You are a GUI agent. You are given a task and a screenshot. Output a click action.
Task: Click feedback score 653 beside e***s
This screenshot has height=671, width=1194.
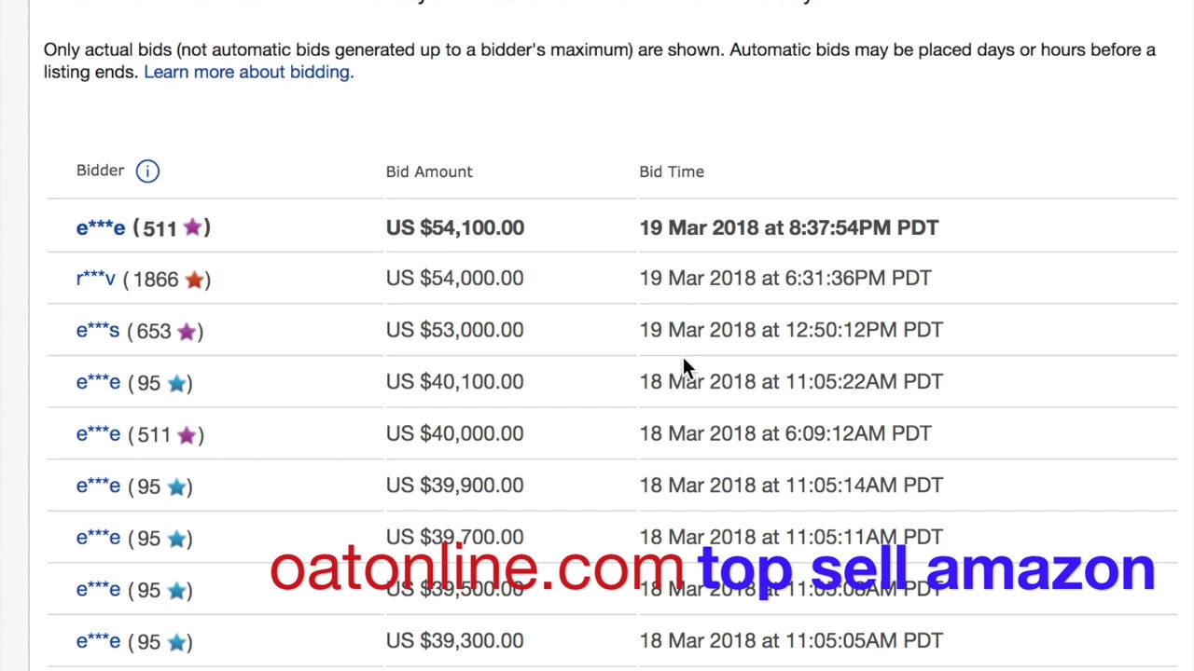tap(153, 331)
